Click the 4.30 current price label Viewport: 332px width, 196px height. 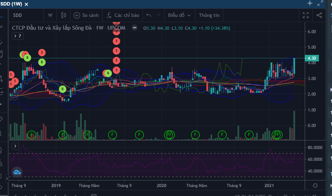point(312,58)
